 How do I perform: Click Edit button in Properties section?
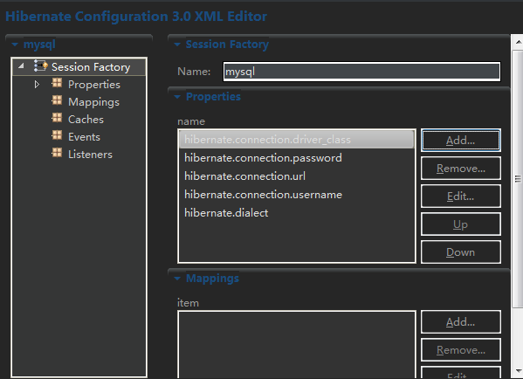pos(461,196)
